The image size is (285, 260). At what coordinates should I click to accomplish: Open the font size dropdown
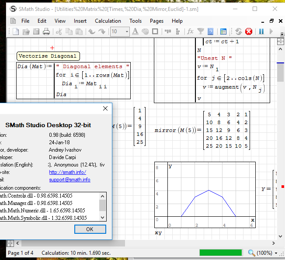click(127, 31)
